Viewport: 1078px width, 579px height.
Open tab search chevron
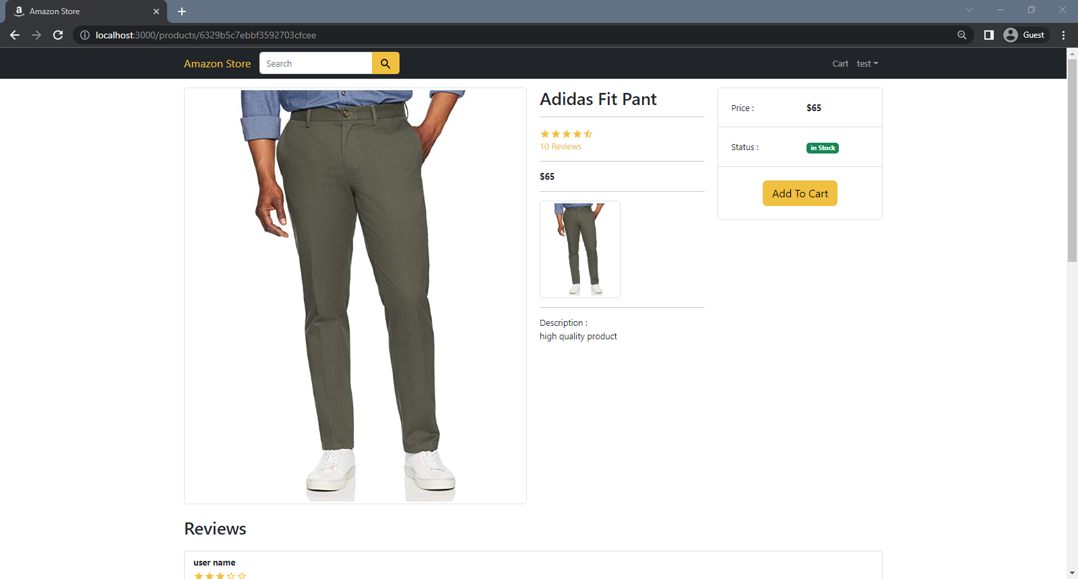970,9
